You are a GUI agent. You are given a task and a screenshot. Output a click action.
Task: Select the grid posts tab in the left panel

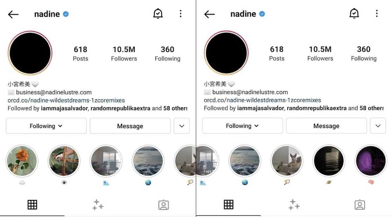tap(32, 205)
